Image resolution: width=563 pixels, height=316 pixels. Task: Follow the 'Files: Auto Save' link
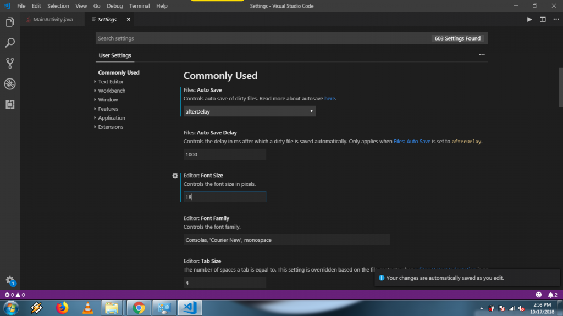click(x=412, y=142)
